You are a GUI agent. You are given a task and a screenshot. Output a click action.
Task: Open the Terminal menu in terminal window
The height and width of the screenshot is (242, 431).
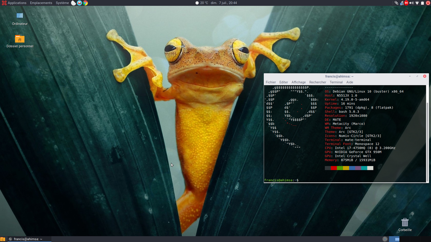click(x=336, y=82)
